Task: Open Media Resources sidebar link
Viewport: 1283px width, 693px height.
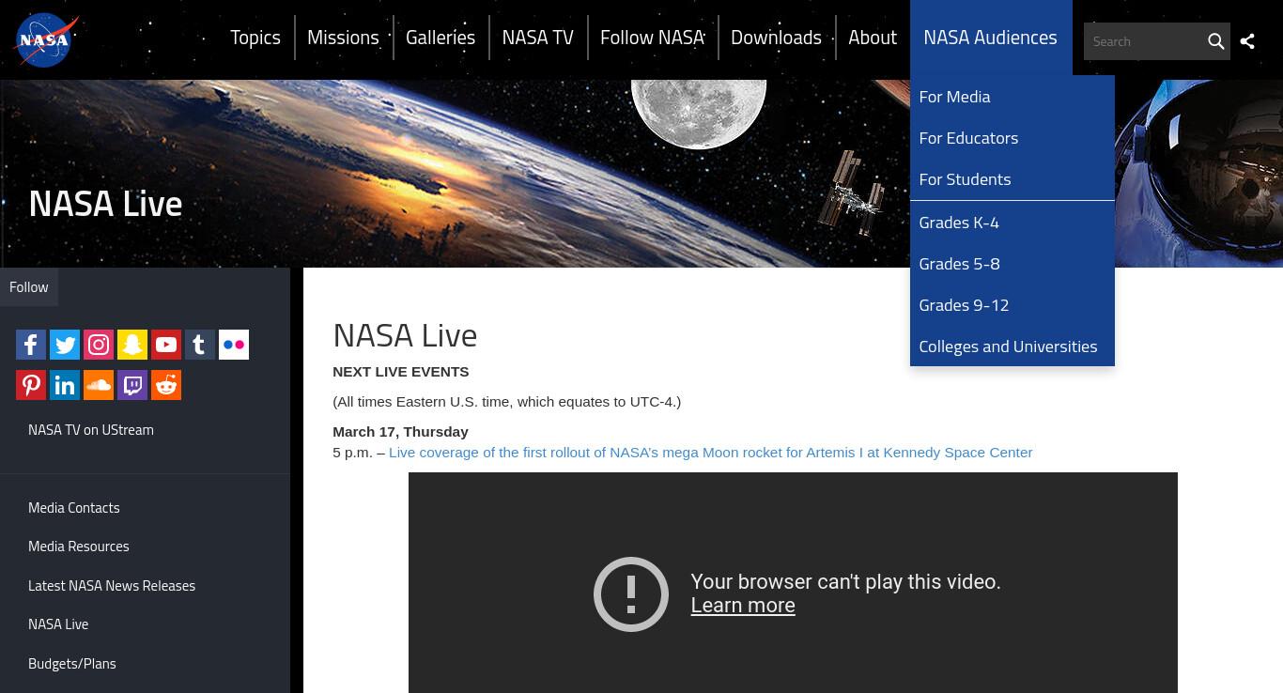Action: click(79, 547)
